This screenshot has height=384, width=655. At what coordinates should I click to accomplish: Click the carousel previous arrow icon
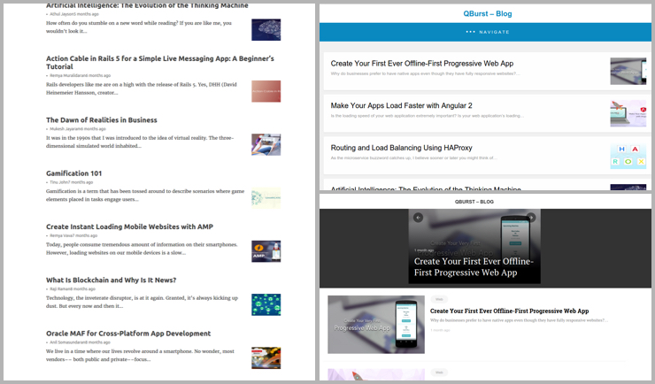point(418,218)
